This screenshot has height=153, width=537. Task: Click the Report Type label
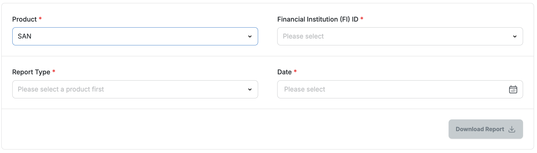pyautogui.click(x=31, y=72)
